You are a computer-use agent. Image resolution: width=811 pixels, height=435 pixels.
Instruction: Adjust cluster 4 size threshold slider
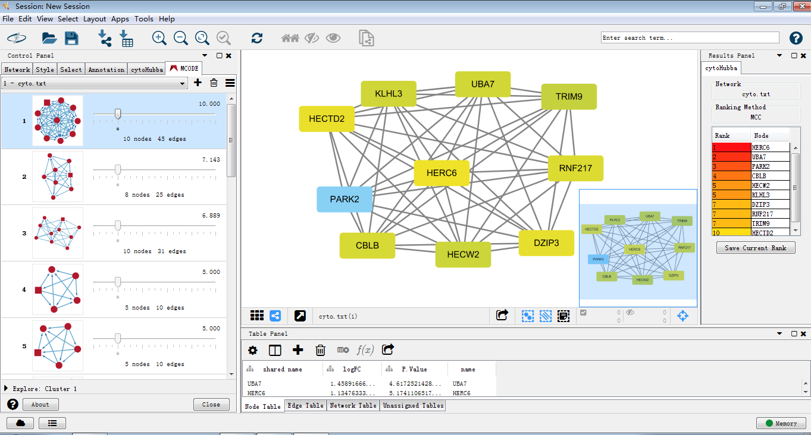point(118,282)
